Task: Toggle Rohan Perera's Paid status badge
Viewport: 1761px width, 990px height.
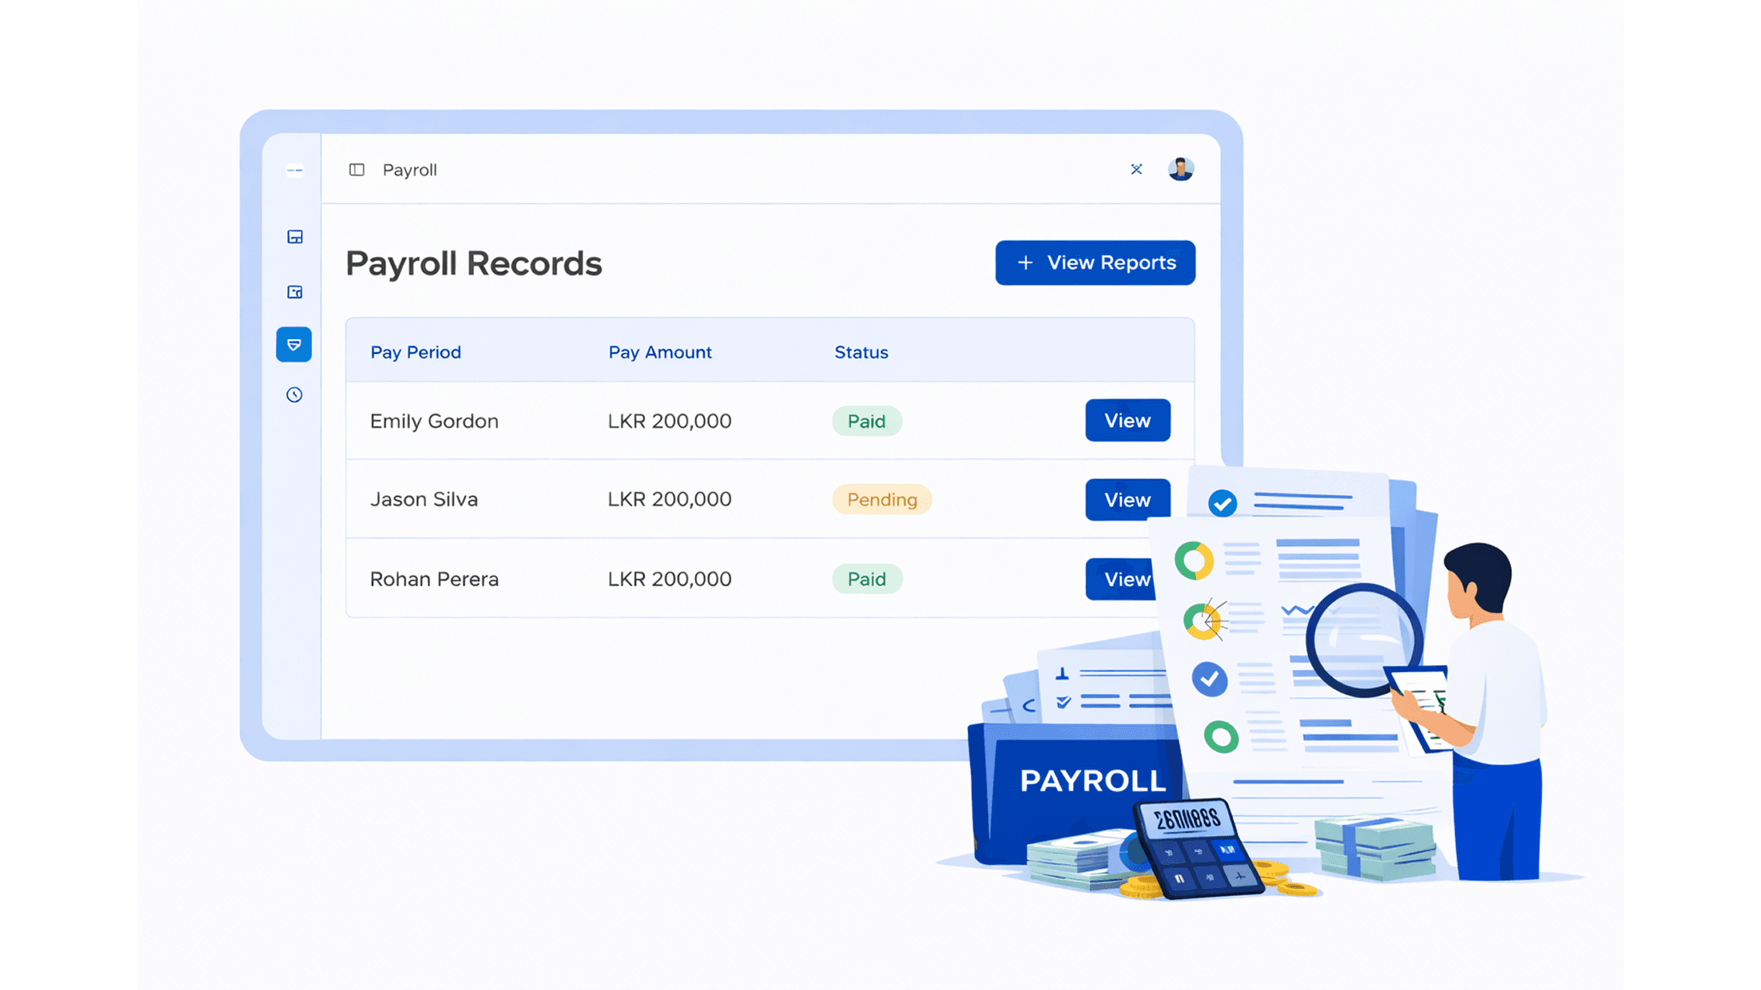Action: [x=866, y=579]
